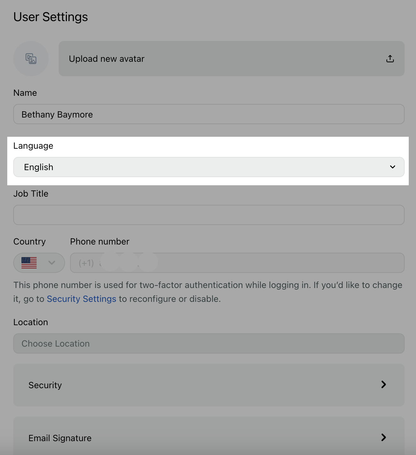Click the avatar image placeholder icon
Image resolution: width=416 pixels, height=455 pixels.
point(31,59)
